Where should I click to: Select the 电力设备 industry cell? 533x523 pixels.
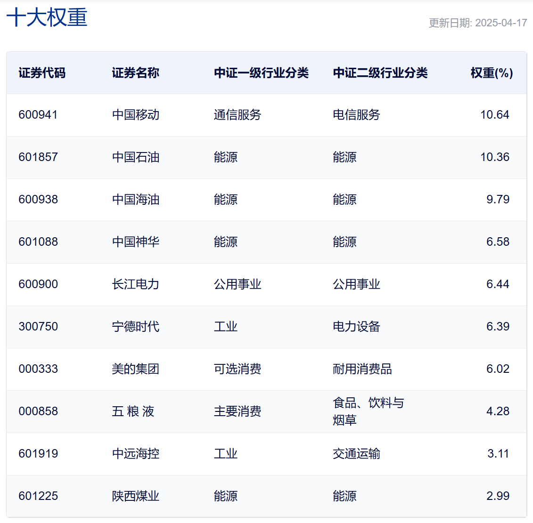click(x=356, y=327)
